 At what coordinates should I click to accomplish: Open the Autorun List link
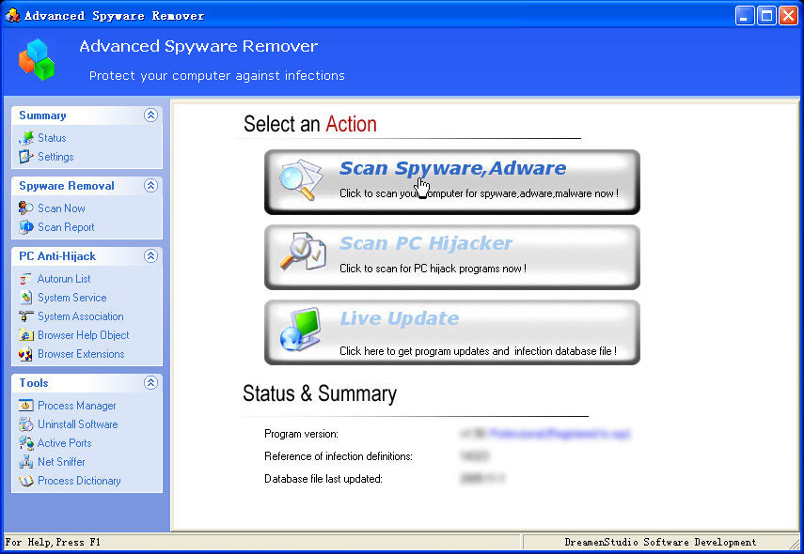coord(64,279)
